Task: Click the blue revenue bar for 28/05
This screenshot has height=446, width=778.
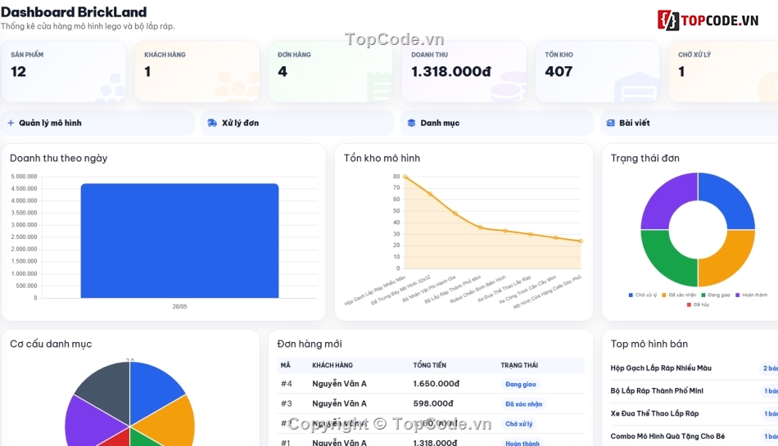Action: [179, 241]
